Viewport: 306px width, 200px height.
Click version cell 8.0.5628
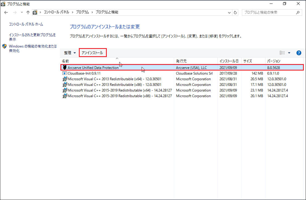pyautogui.click(x=273, y=68)
